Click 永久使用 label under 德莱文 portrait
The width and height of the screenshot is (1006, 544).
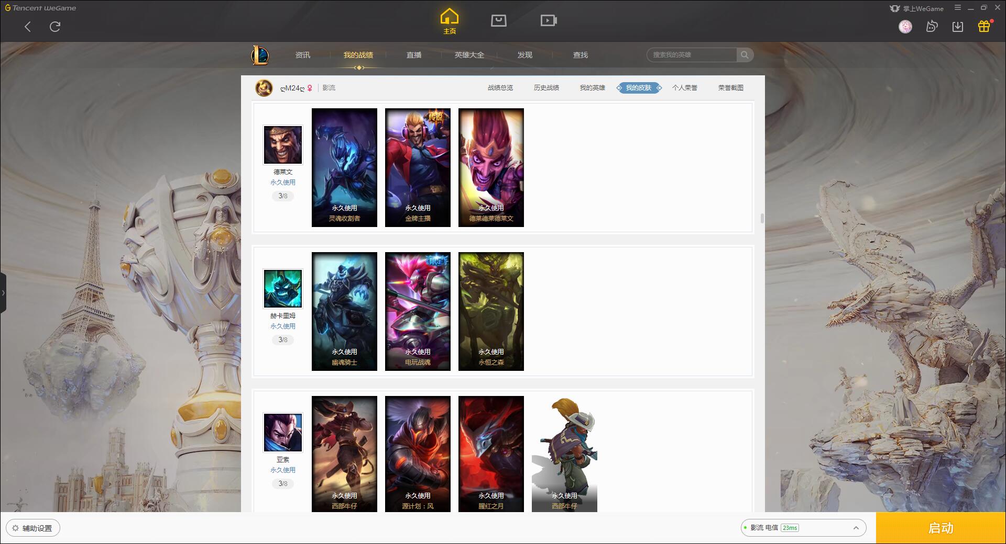click(x=283, y=183)
